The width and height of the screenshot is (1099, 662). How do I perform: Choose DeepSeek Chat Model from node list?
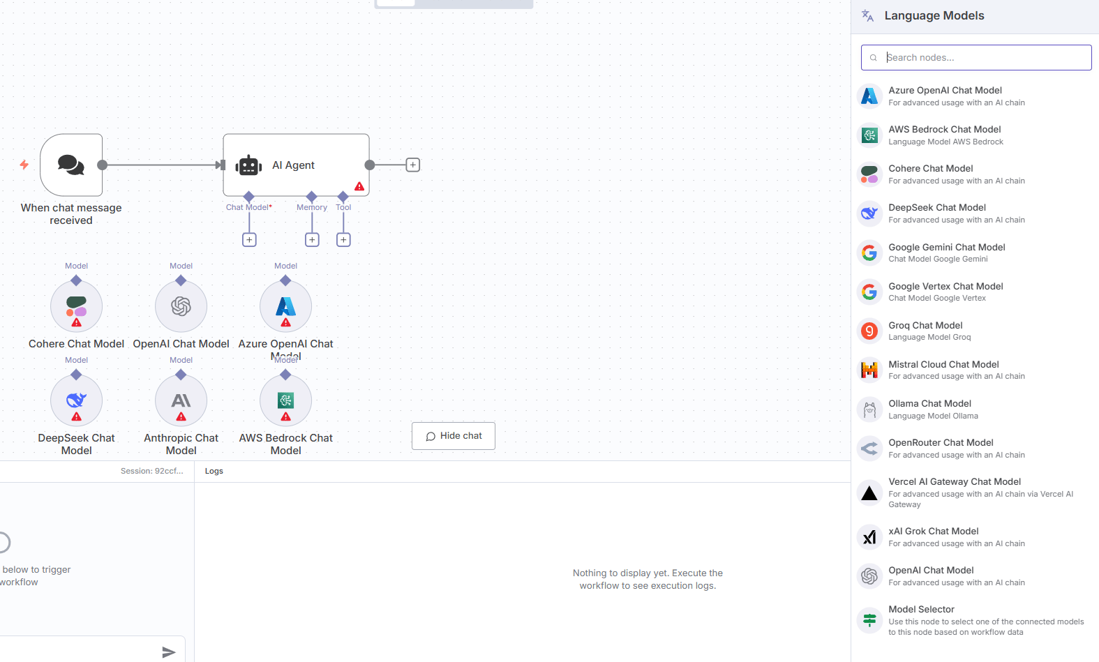pos(975,213)
